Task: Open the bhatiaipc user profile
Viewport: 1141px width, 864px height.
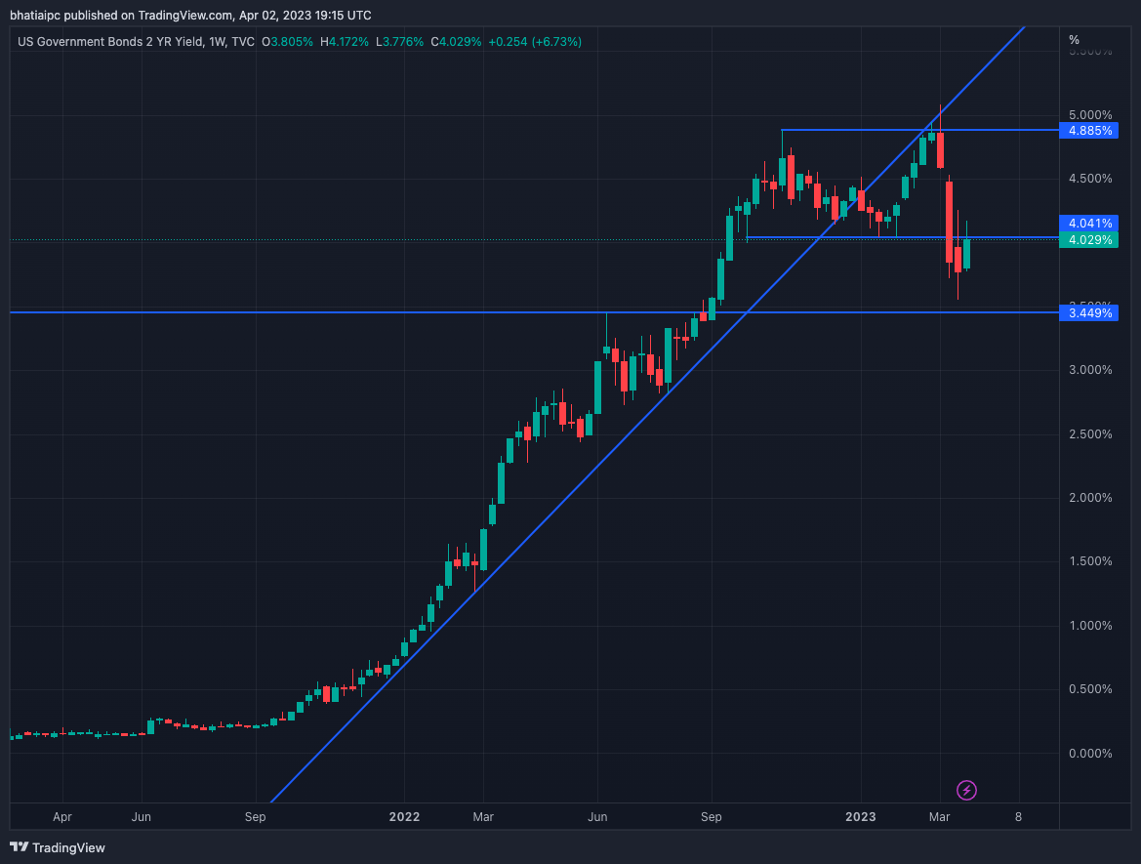Action: (x=33, y=15)
